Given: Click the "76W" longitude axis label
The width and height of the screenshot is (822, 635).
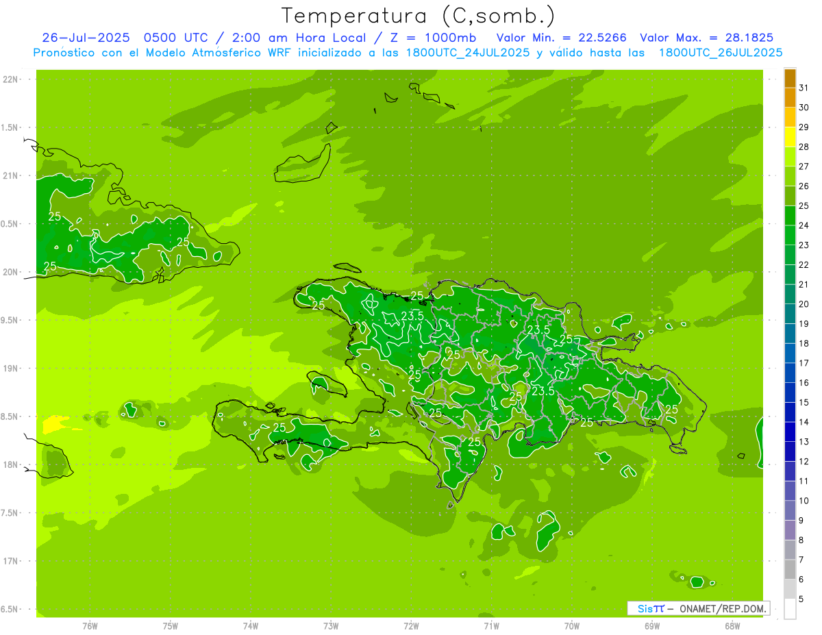Looking at the screenshot, I should 90,626.
